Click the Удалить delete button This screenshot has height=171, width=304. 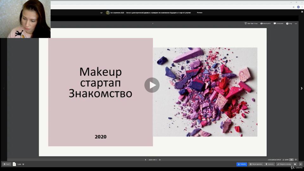point(270,164)
